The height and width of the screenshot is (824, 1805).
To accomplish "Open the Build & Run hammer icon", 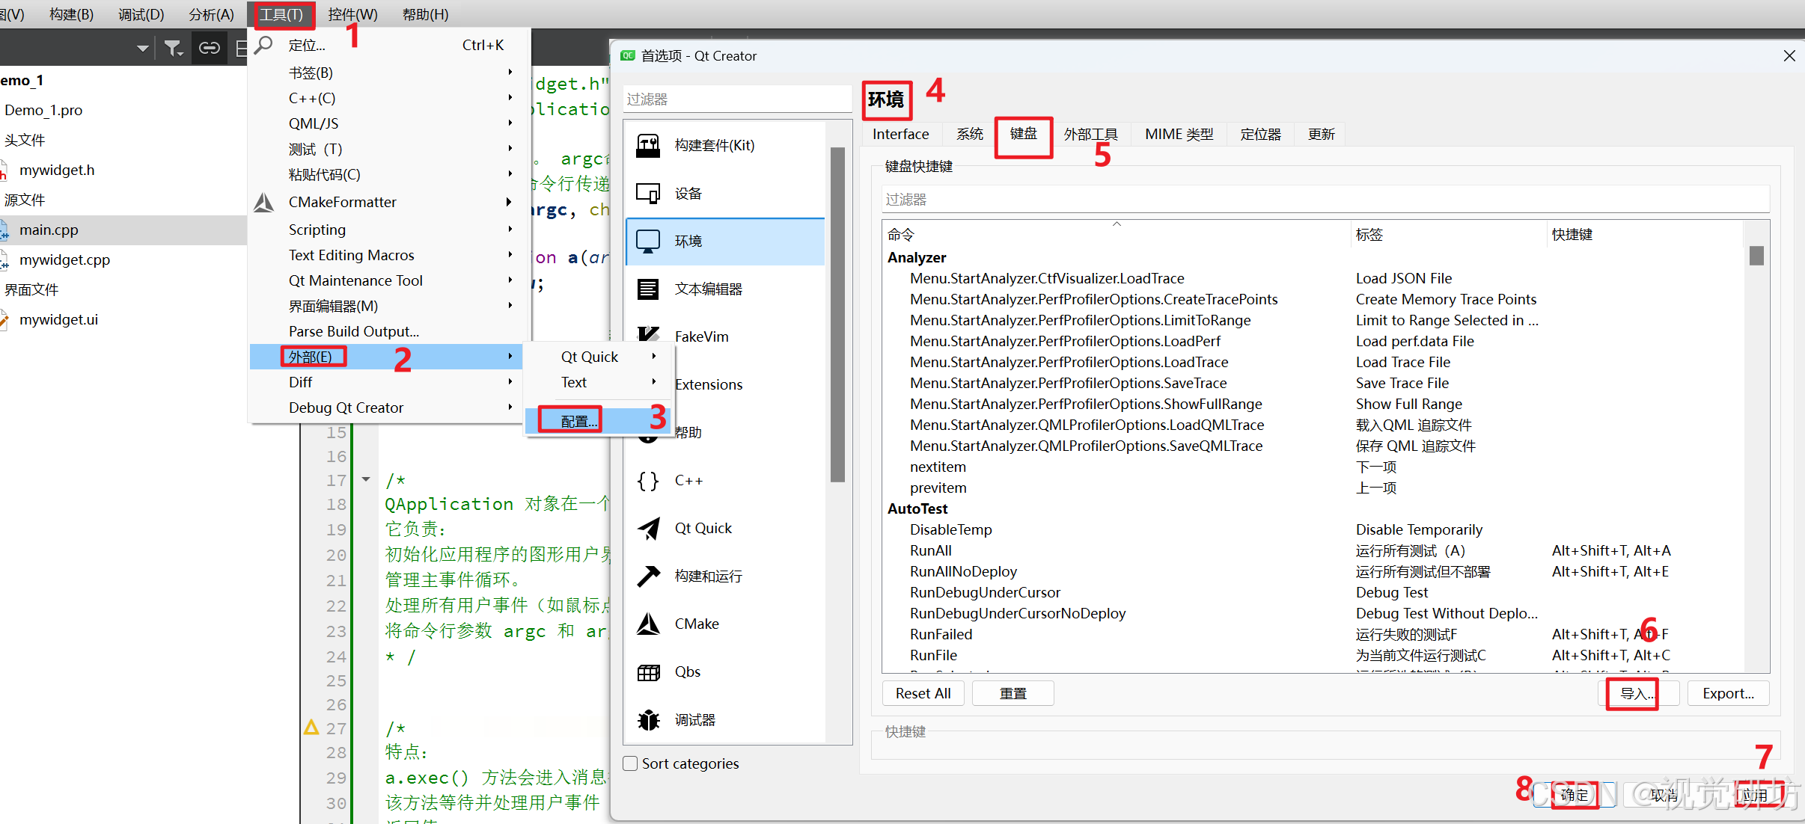I will pos(648,577).
